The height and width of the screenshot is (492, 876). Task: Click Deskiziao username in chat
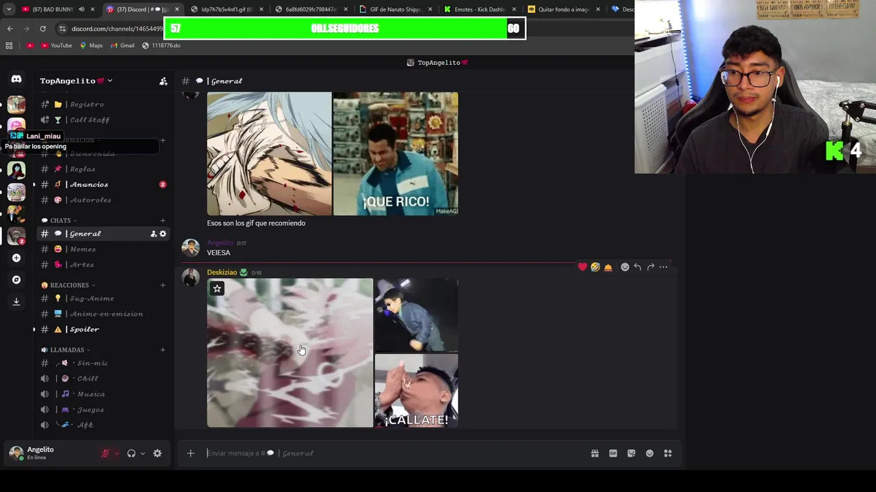point(222,273)
